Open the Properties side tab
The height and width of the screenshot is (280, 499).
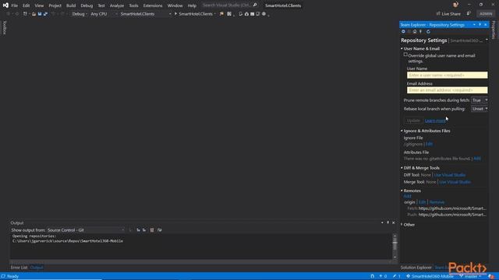[x=494, y=30]
